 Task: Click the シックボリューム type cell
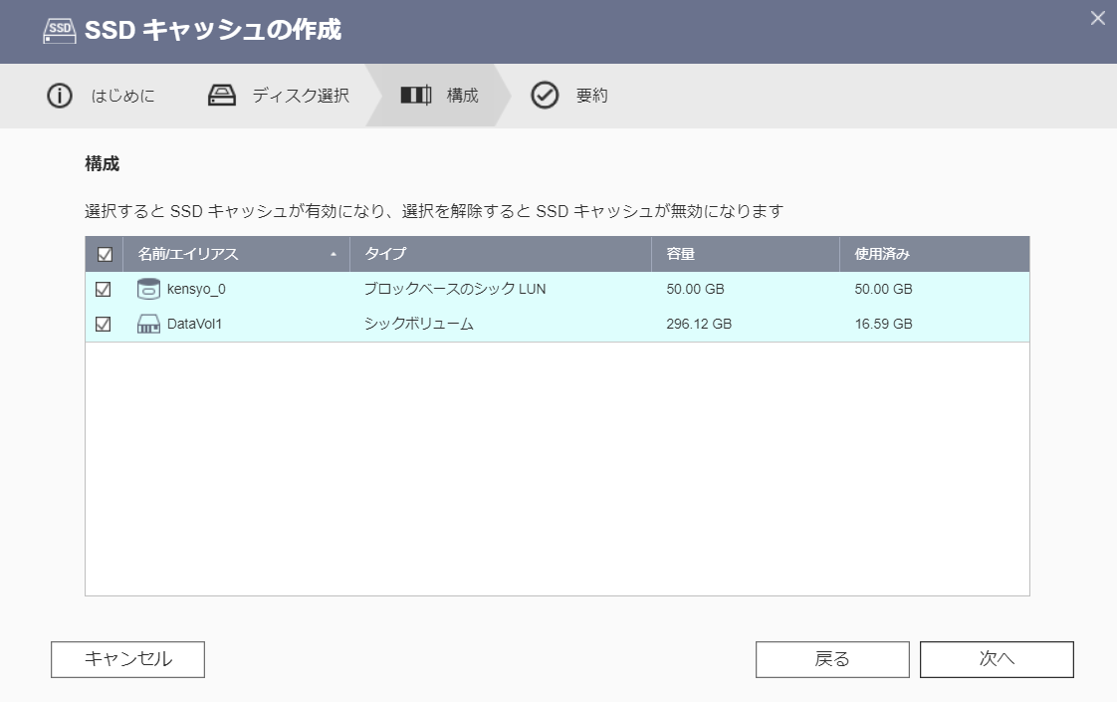[419, 324]
